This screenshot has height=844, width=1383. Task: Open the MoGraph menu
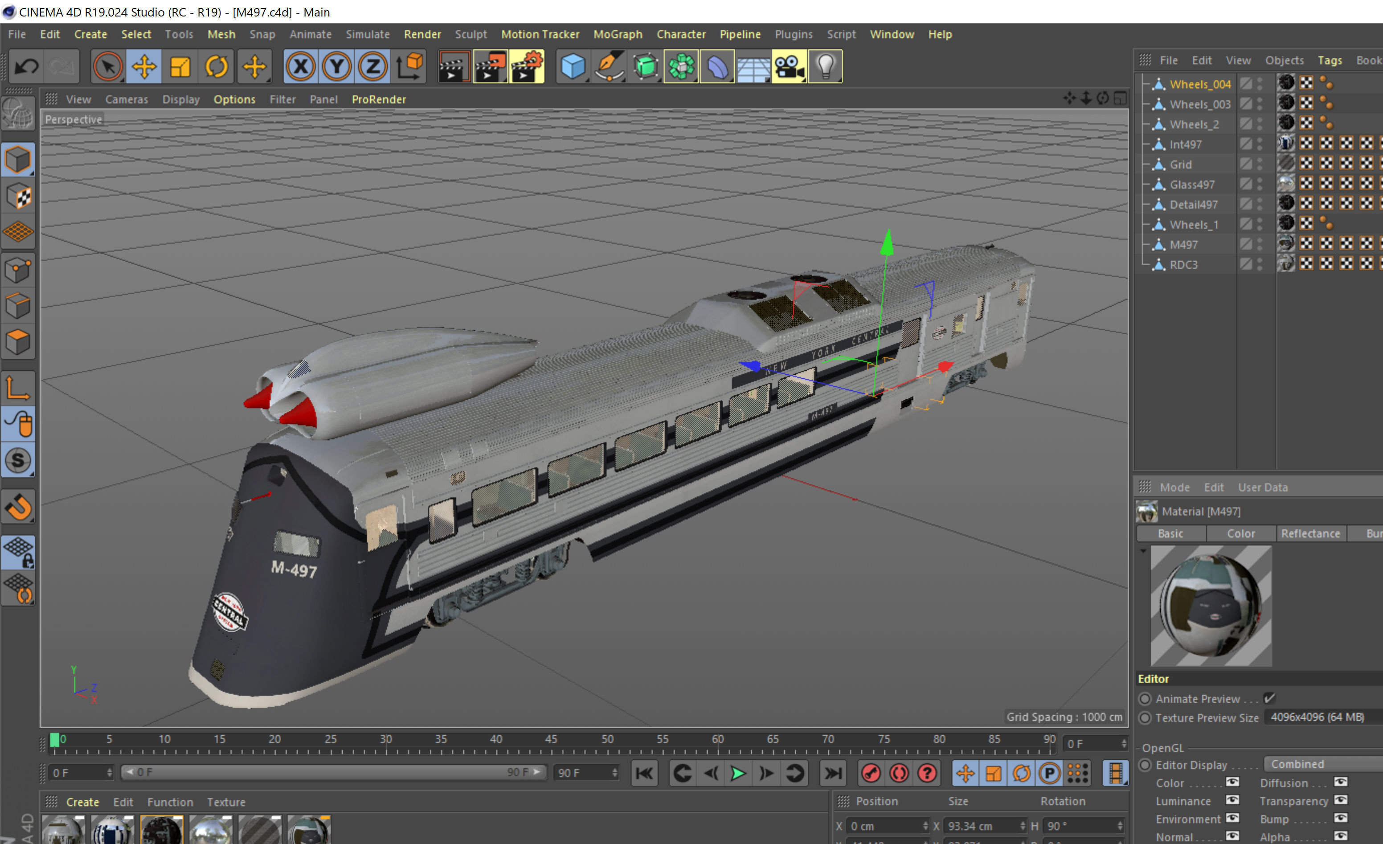[618, 34]
